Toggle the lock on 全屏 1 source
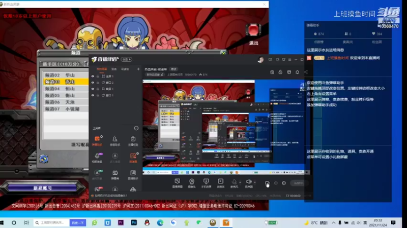The image size is (407, 228). pyautogui.click(x=98, y=77)
